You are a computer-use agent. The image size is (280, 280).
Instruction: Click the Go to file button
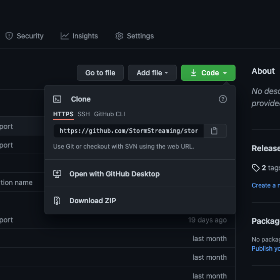click(x=100, y=73)
